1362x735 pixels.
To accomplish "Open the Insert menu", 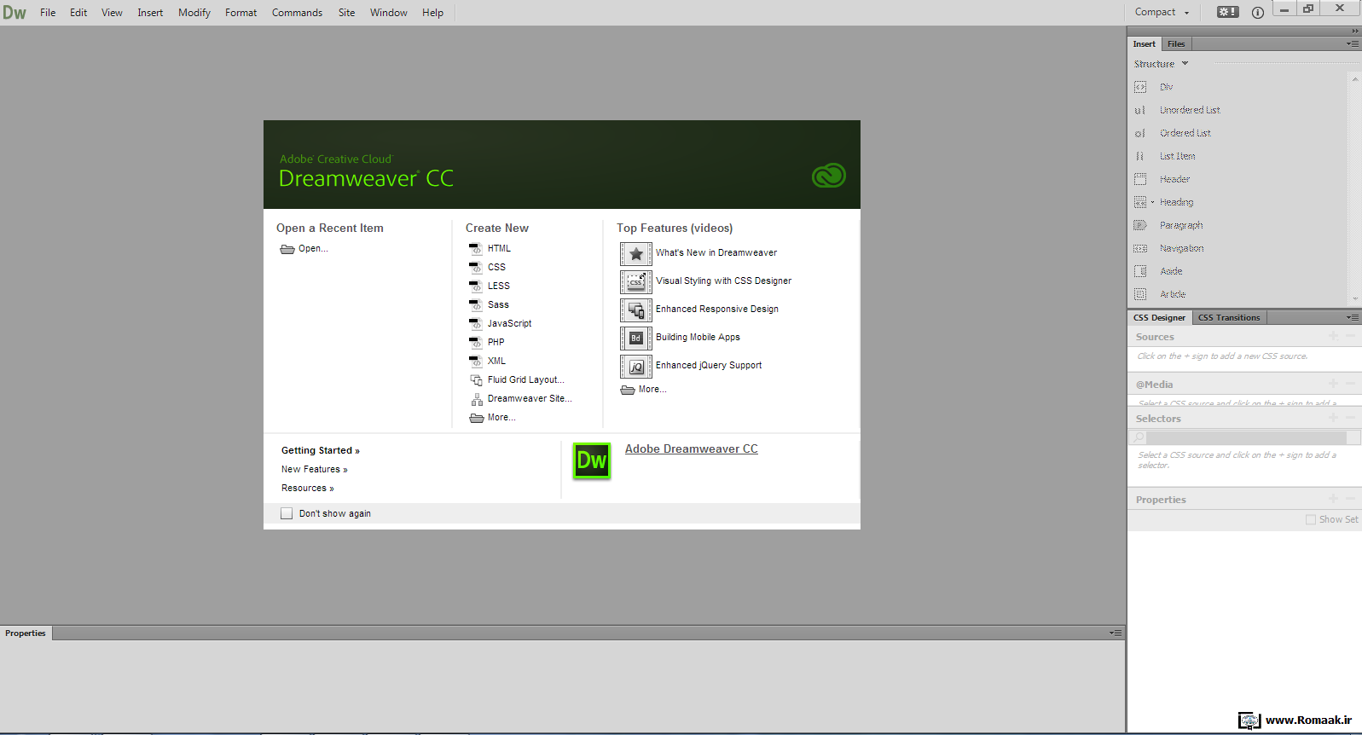I will (x=150, y=13).
